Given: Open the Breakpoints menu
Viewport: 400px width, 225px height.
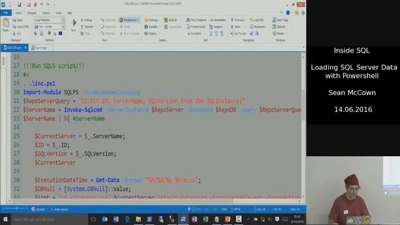Looking at the screenshot, I should tap(129, 20).
